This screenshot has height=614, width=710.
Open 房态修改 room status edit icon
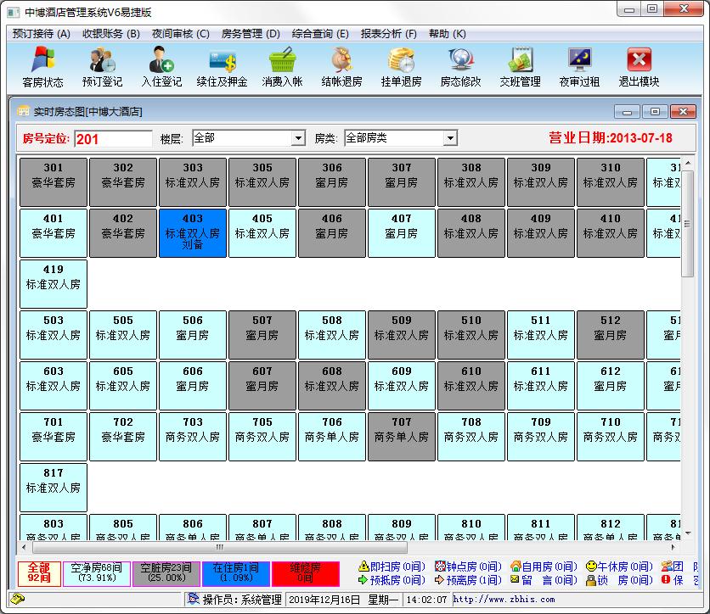(460, 66)
